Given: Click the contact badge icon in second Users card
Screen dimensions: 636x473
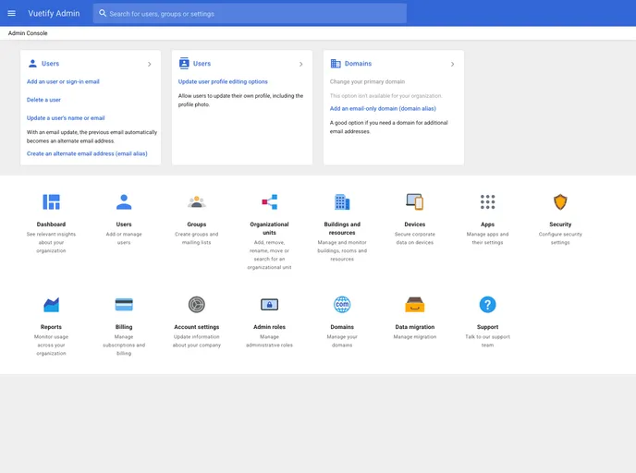Looking at the screenshot, I should (184, 63).
